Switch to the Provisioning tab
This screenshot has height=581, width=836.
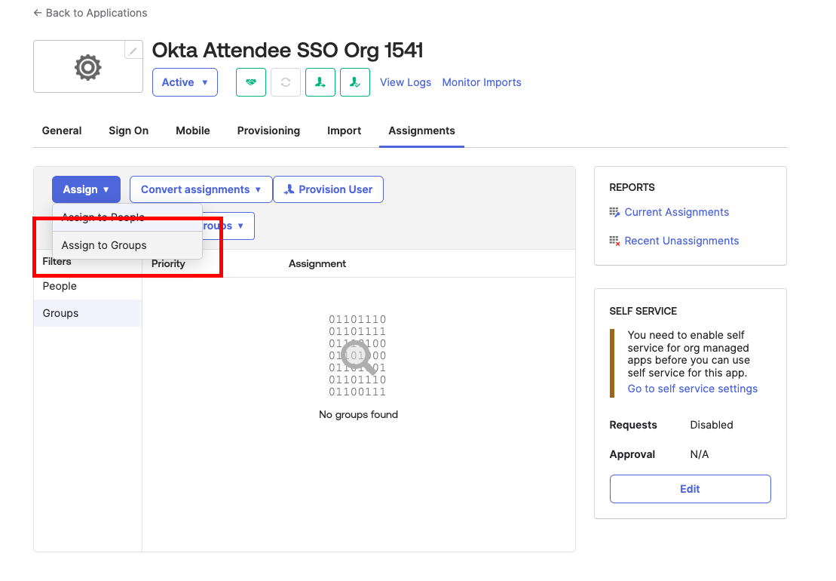(x=268, y=131)
